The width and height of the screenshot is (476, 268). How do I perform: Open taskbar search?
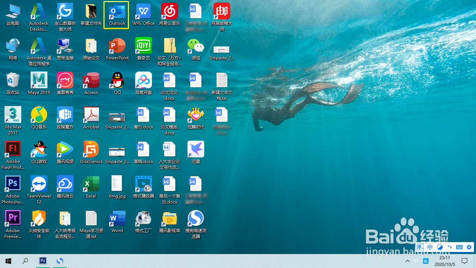click(25, 261)
